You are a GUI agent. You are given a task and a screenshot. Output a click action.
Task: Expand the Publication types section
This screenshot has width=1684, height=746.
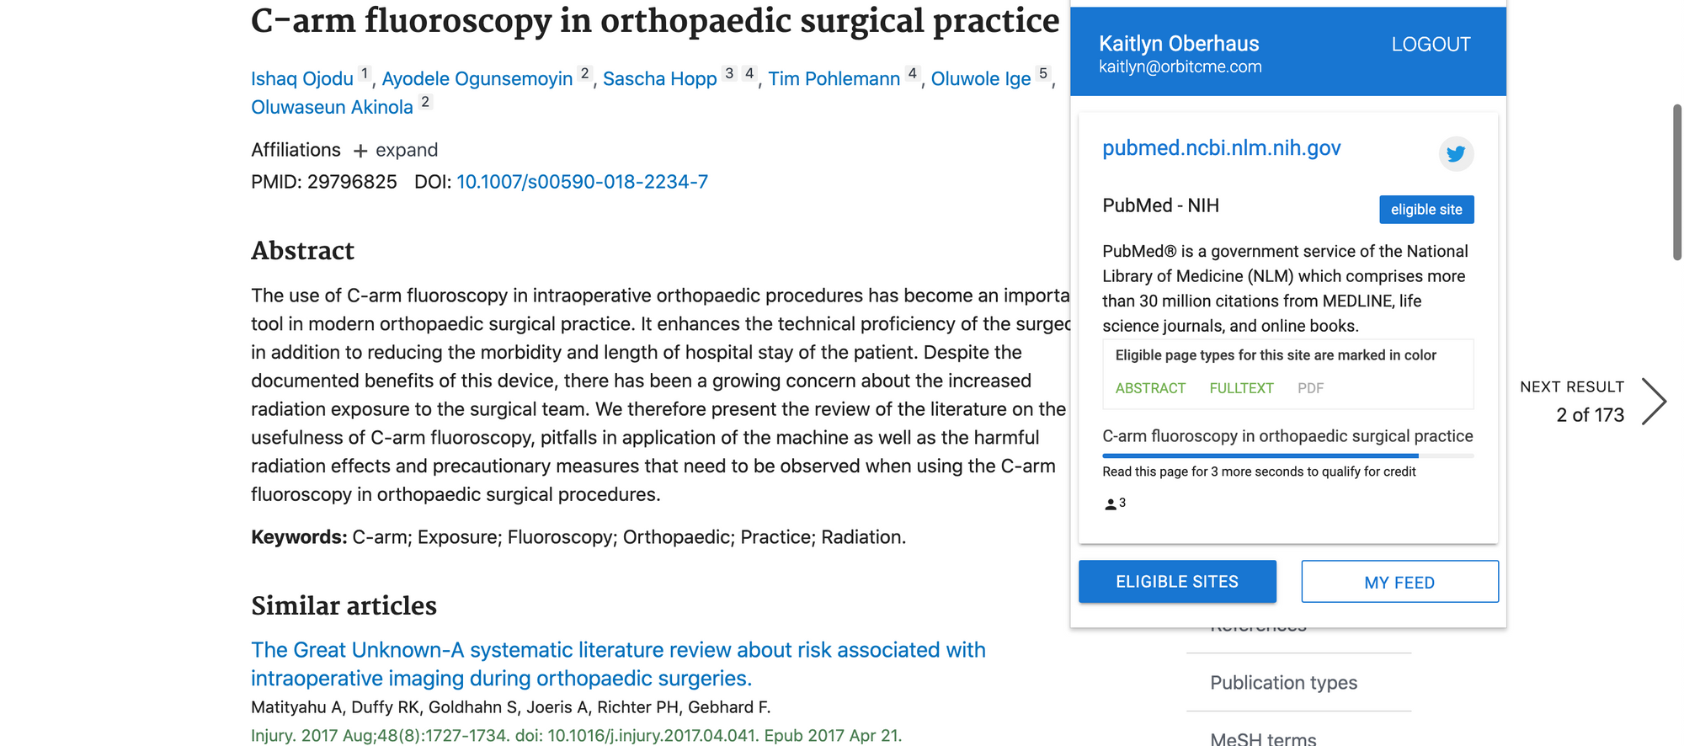1283,683
